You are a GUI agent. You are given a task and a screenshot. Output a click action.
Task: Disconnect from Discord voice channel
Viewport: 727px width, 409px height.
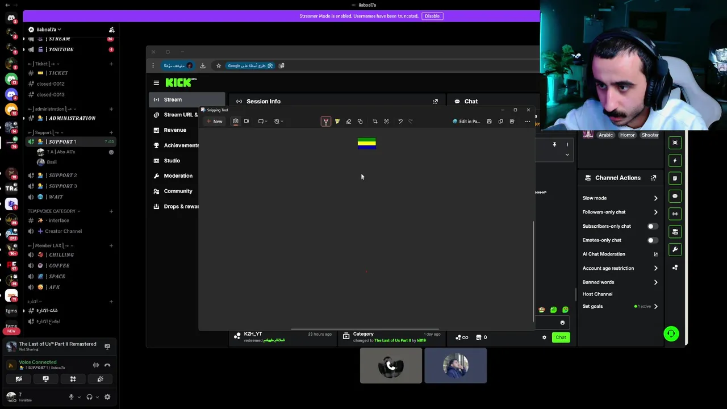[107, 365]
